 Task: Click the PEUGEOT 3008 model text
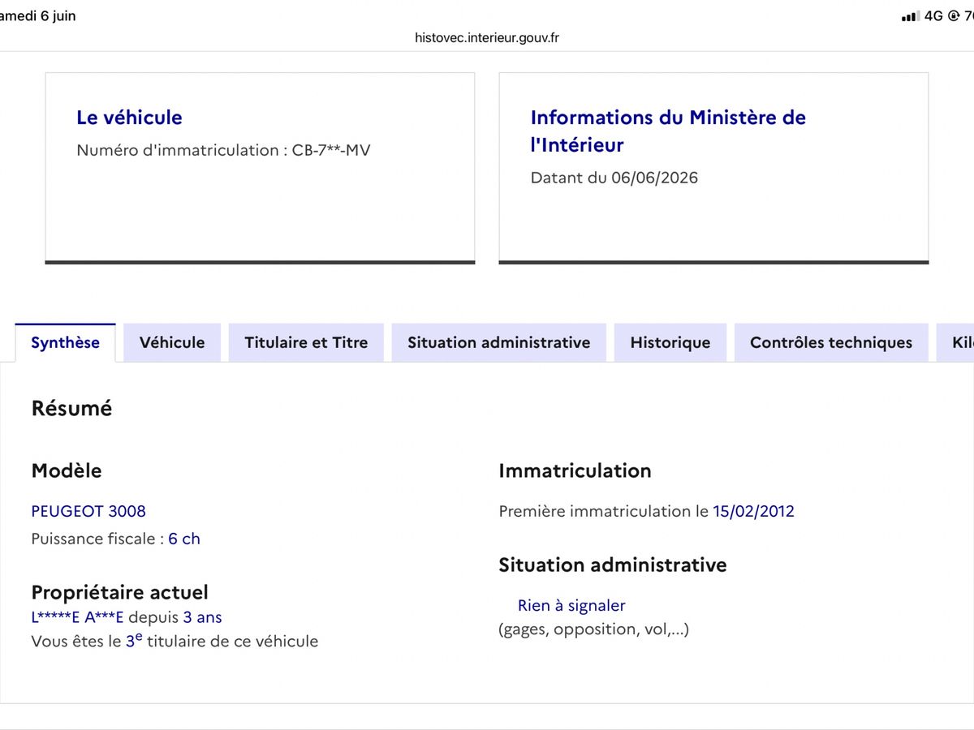click(88, 511)
